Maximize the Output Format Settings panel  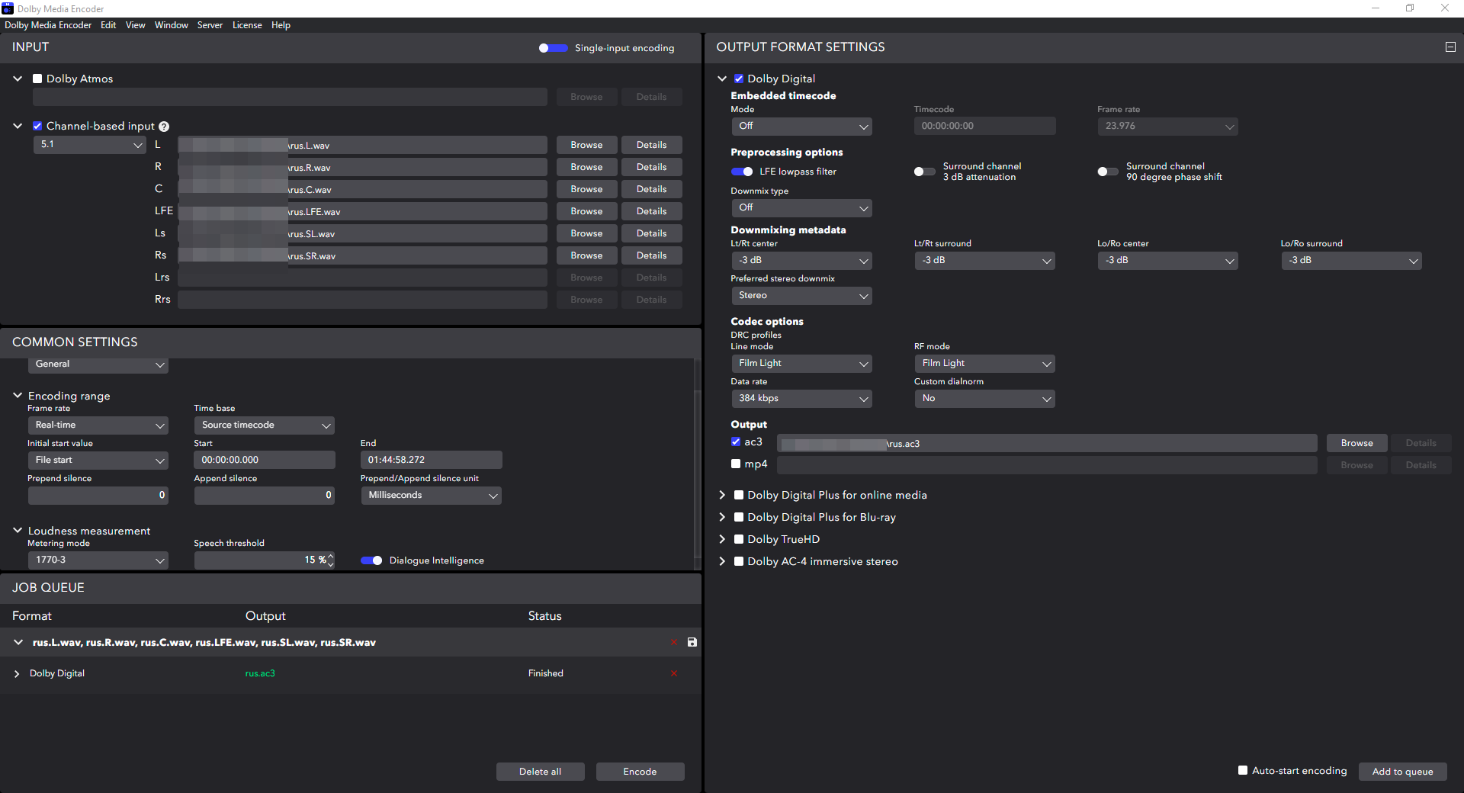[1450, 47]
